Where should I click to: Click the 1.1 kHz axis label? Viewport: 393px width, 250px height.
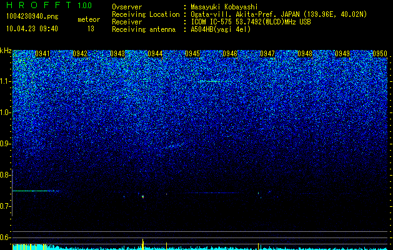point(6,81)
